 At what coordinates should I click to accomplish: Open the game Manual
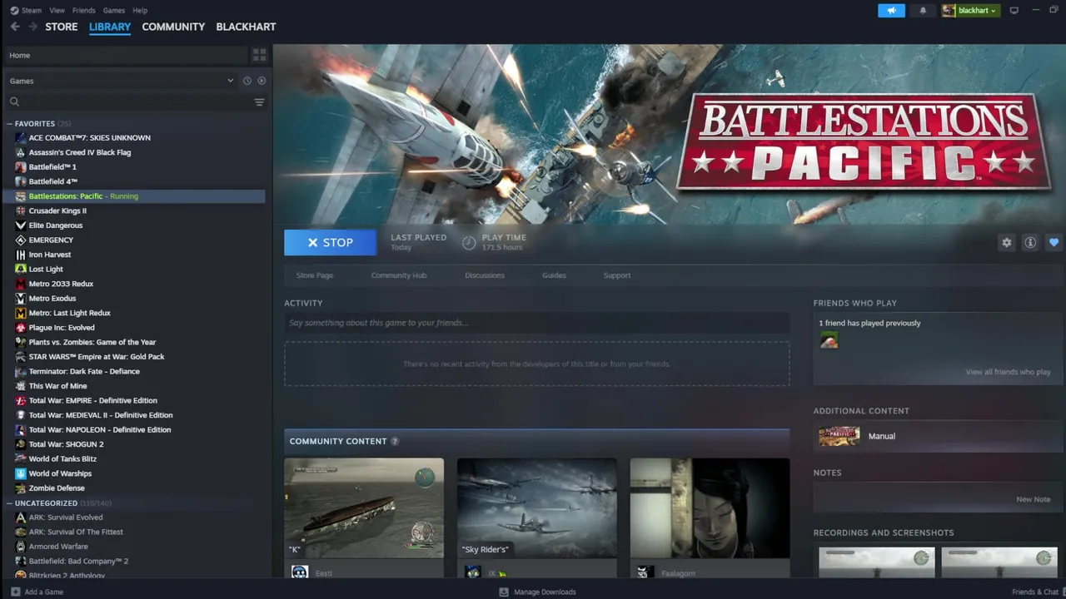[937, 436]
